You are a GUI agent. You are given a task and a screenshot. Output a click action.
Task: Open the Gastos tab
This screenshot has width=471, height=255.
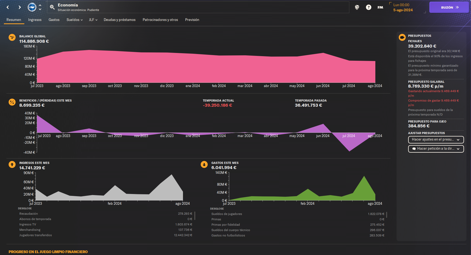(x=54, y=20)
